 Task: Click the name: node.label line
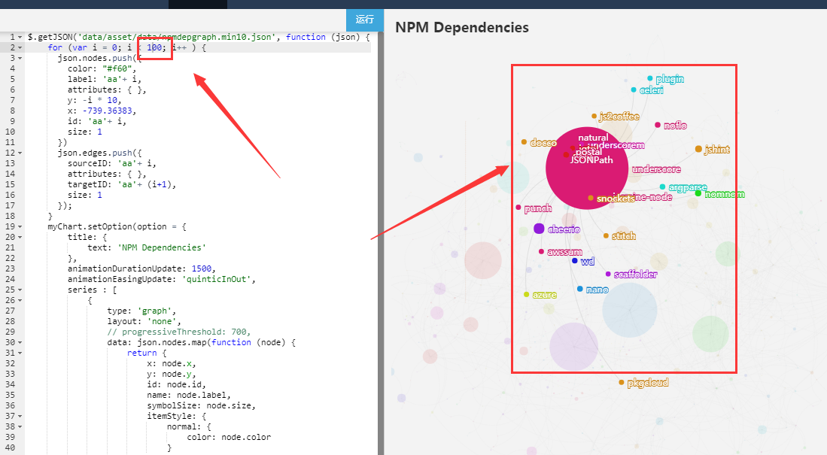point(189,396)
